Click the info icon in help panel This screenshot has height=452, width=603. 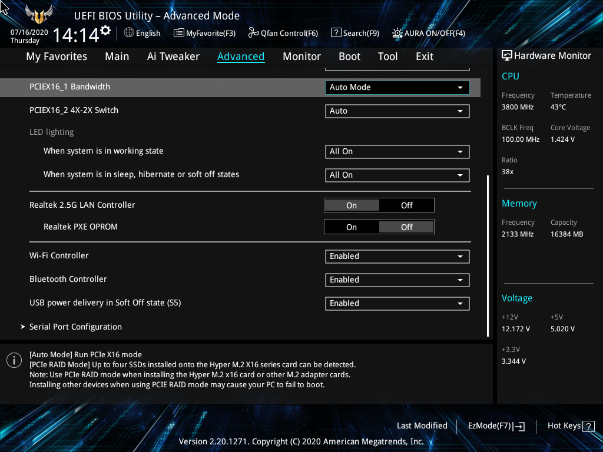click(14, 360)
